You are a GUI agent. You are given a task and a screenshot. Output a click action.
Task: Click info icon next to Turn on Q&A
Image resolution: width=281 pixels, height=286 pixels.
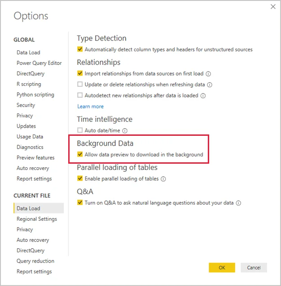(238, 203)
